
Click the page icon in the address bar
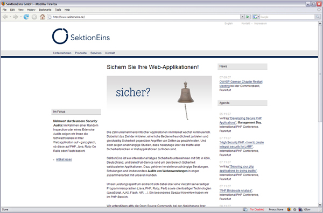coord(50,17)
